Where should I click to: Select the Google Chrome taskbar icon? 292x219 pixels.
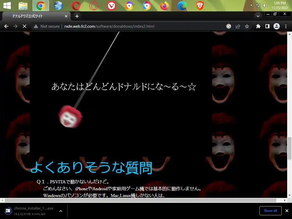pos(40,6)
